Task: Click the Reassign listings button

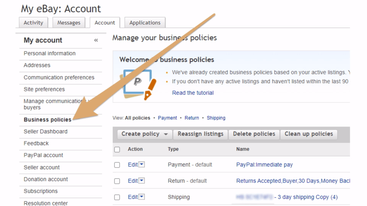Action: click(200, 134)
